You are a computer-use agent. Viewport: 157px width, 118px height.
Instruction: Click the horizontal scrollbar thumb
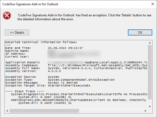pyautogui.click(x=44, y=111)
